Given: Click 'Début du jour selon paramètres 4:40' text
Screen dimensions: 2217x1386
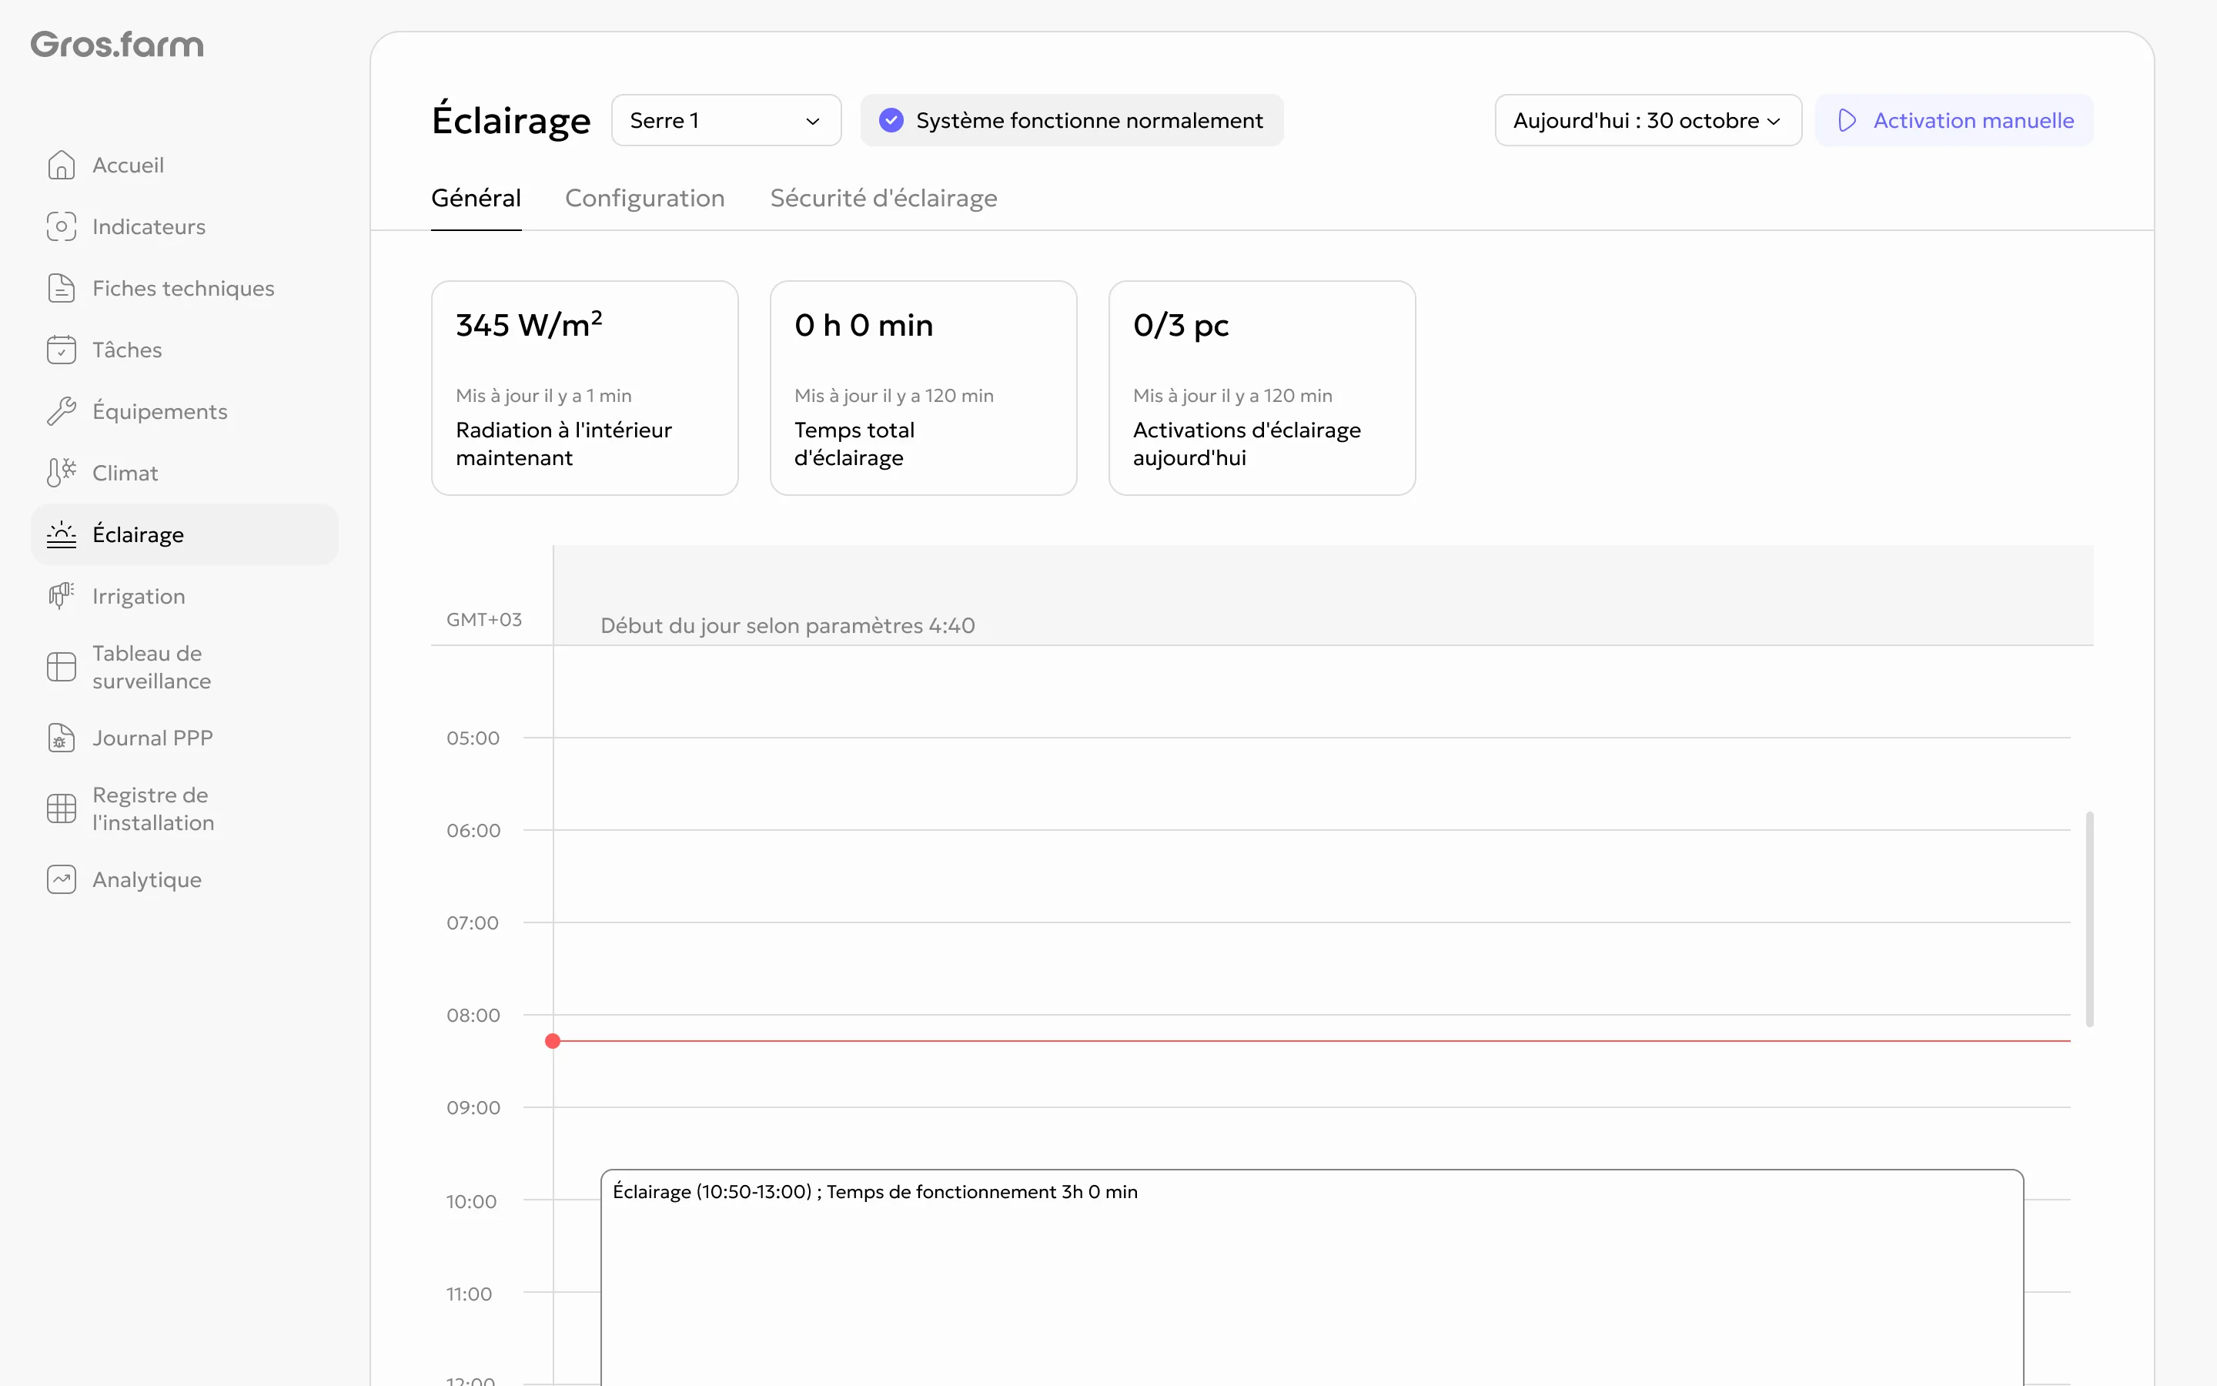Looking at the screenshot, I should (x=787, y=625).
